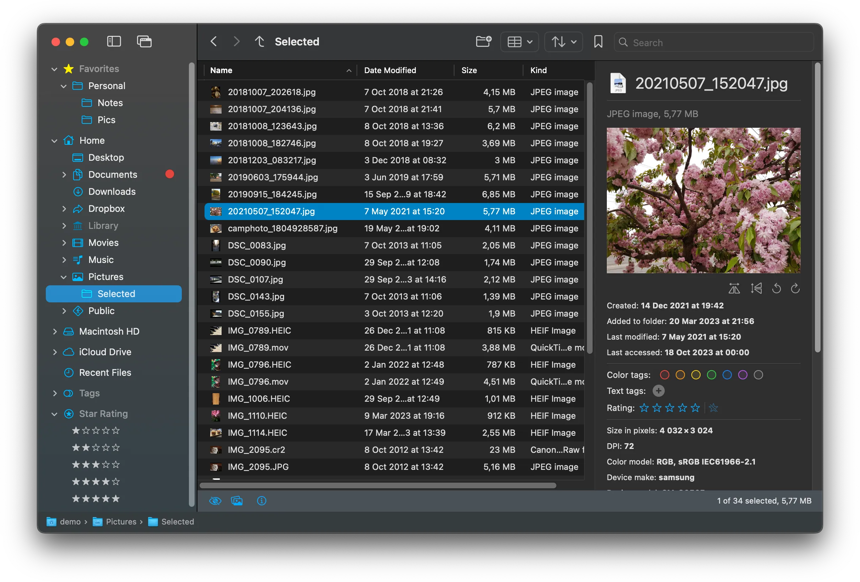Flip image horizontally in preview panel
The image size is (860, 582).
[x=734, y=288]
